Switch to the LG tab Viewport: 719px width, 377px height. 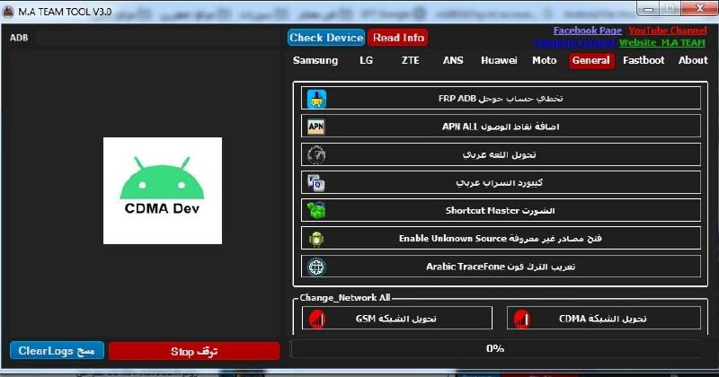tap(366, 60)
